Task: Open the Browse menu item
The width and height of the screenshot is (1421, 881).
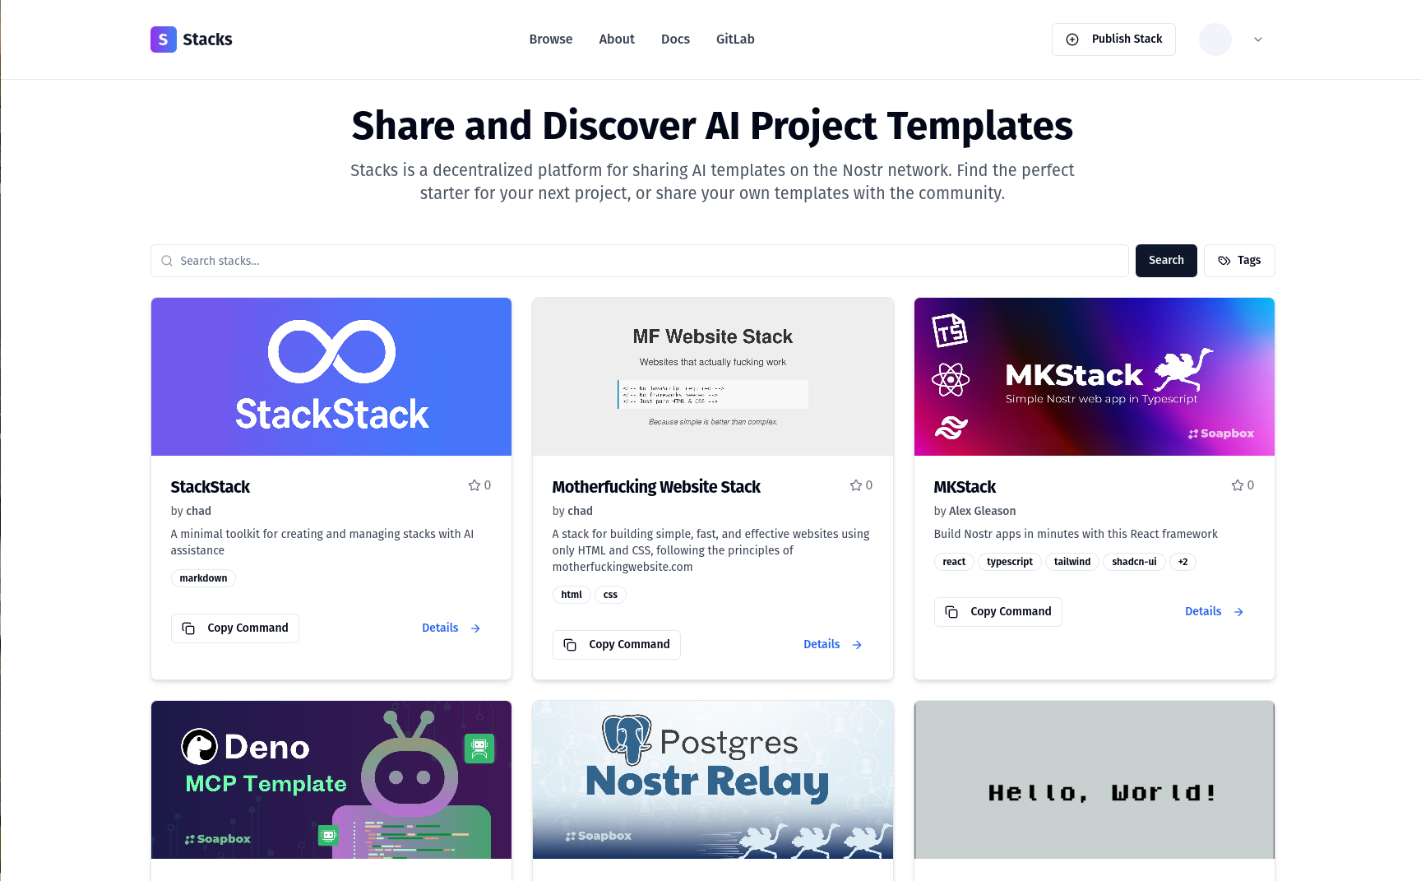Action: coord(550,39)
